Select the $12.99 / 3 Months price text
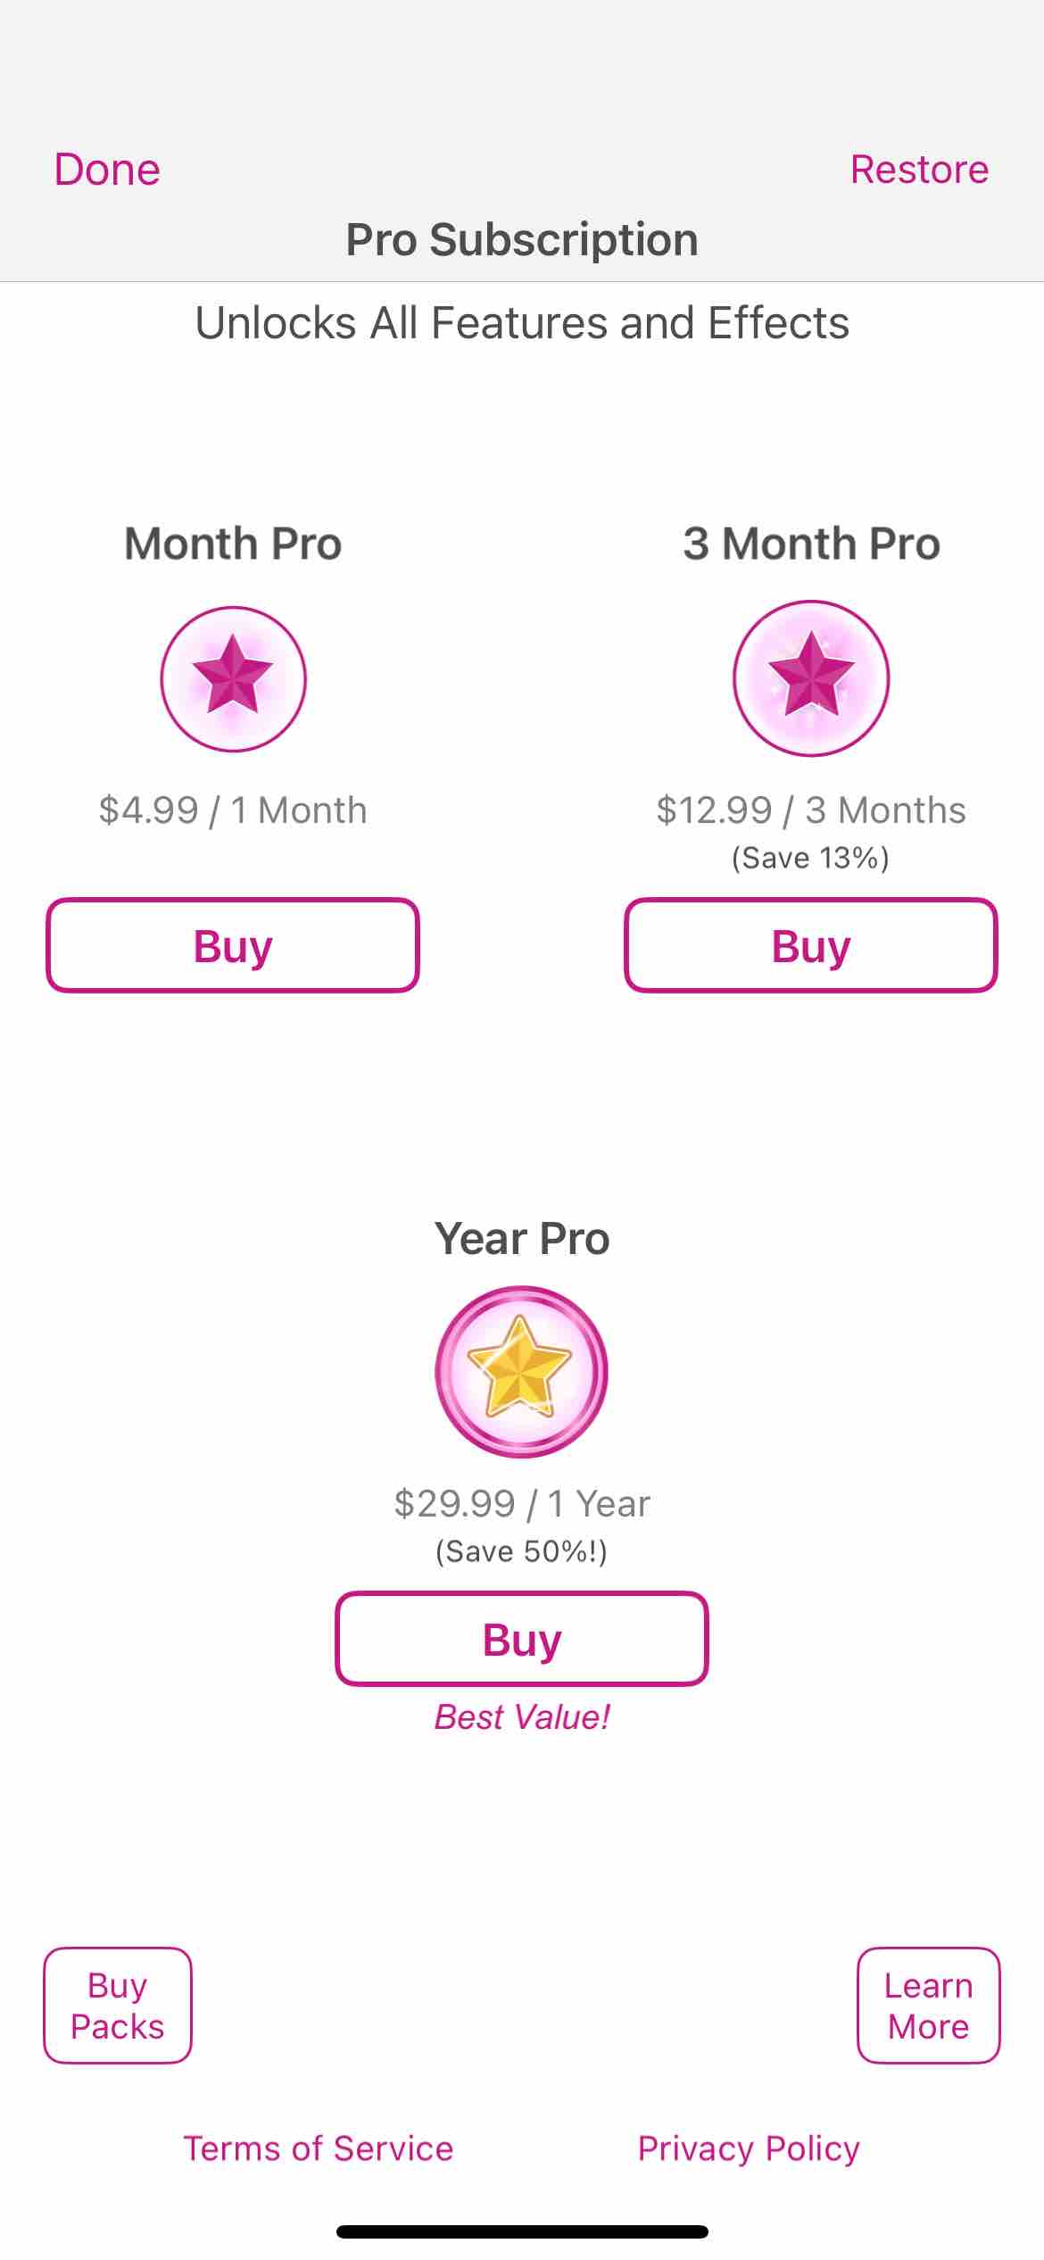Image resolution: width=1044 pixels, height=2260 pixels. [811, 810]
